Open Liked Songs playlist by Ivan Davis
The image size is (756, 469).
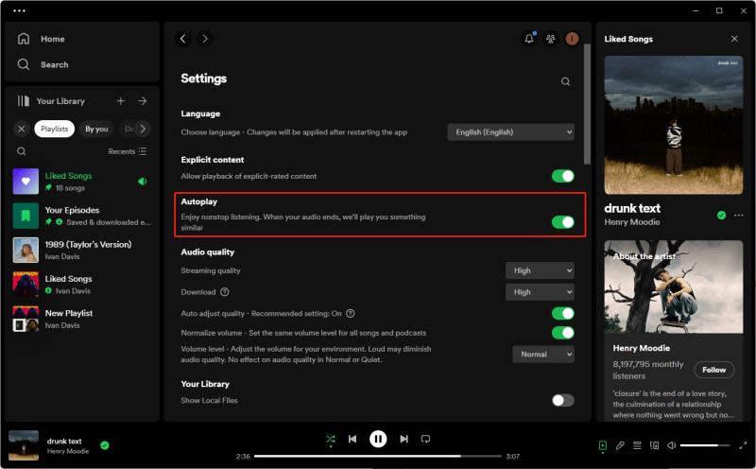tap(81, 285)
